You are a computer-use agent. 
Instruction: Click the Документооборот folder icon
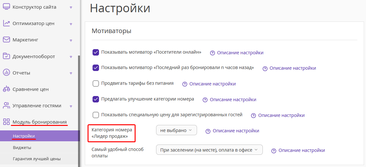[6, 56]
